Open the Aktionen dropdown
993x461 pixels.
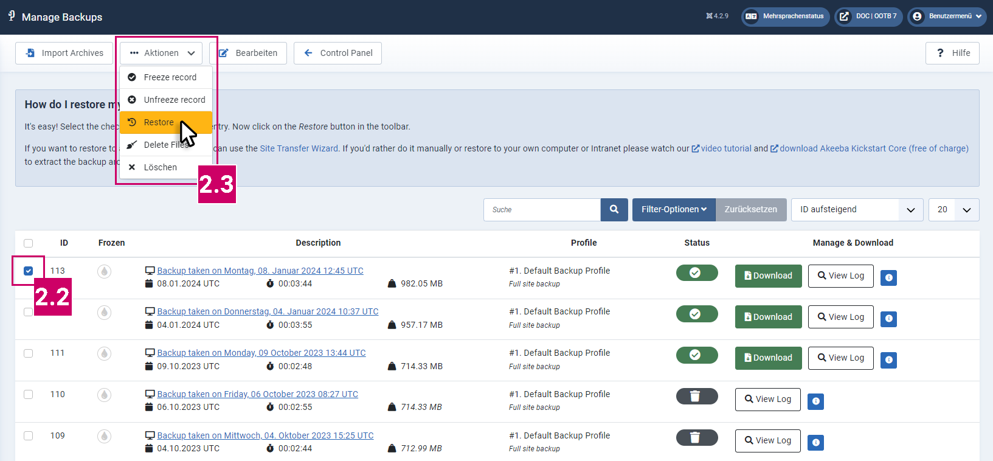[x=161, y=53]
